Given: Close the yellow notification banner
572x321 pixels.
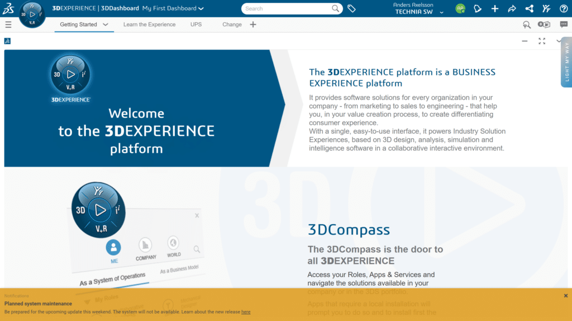Looking at the screenshot, I should pyautogui.click(x=565, y=296).
